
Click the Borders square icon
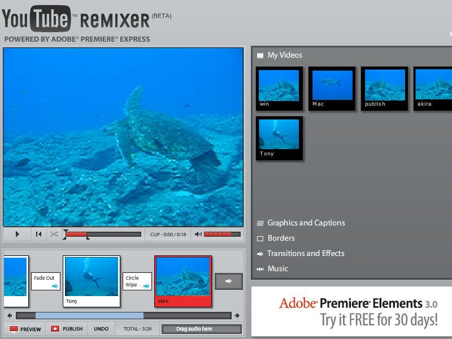tap(260, 238)
